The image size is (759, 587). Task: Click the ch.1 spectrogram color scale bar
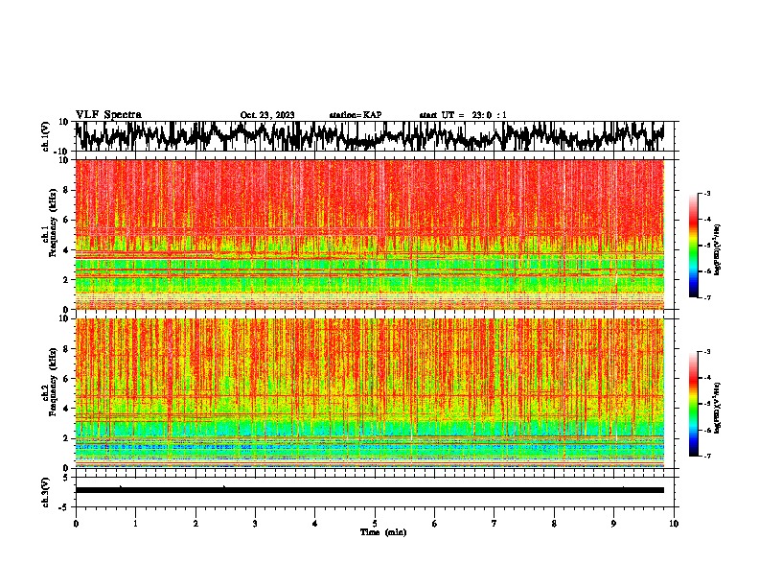pyautogui.click(x=693, y=246)
